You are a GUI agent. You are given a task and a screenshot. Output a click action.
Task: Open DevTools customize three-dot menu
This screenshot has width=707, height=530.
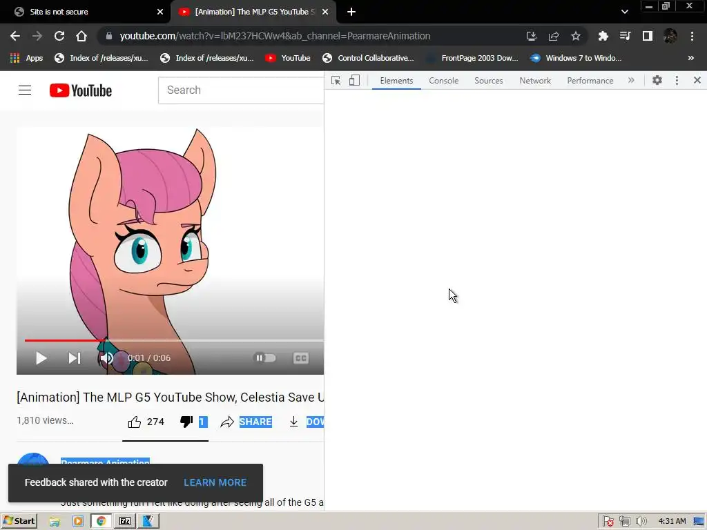[x=677, y=80]
